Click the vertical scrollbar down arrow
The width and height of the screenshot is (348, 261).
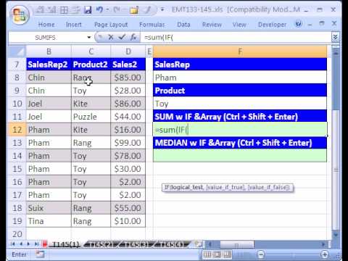tap(336, 234)
